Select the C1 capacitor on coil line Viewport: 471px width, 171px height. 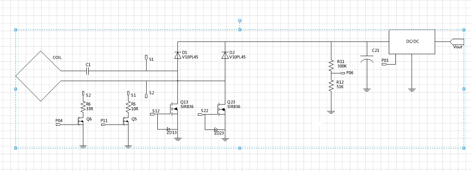click(88, 71)
